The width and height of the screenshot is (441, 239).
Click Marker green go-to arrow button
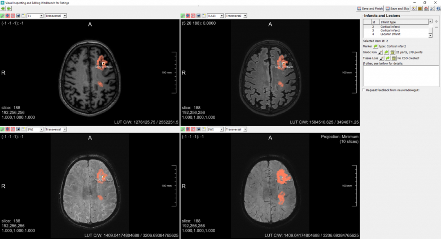coord(376,46)
